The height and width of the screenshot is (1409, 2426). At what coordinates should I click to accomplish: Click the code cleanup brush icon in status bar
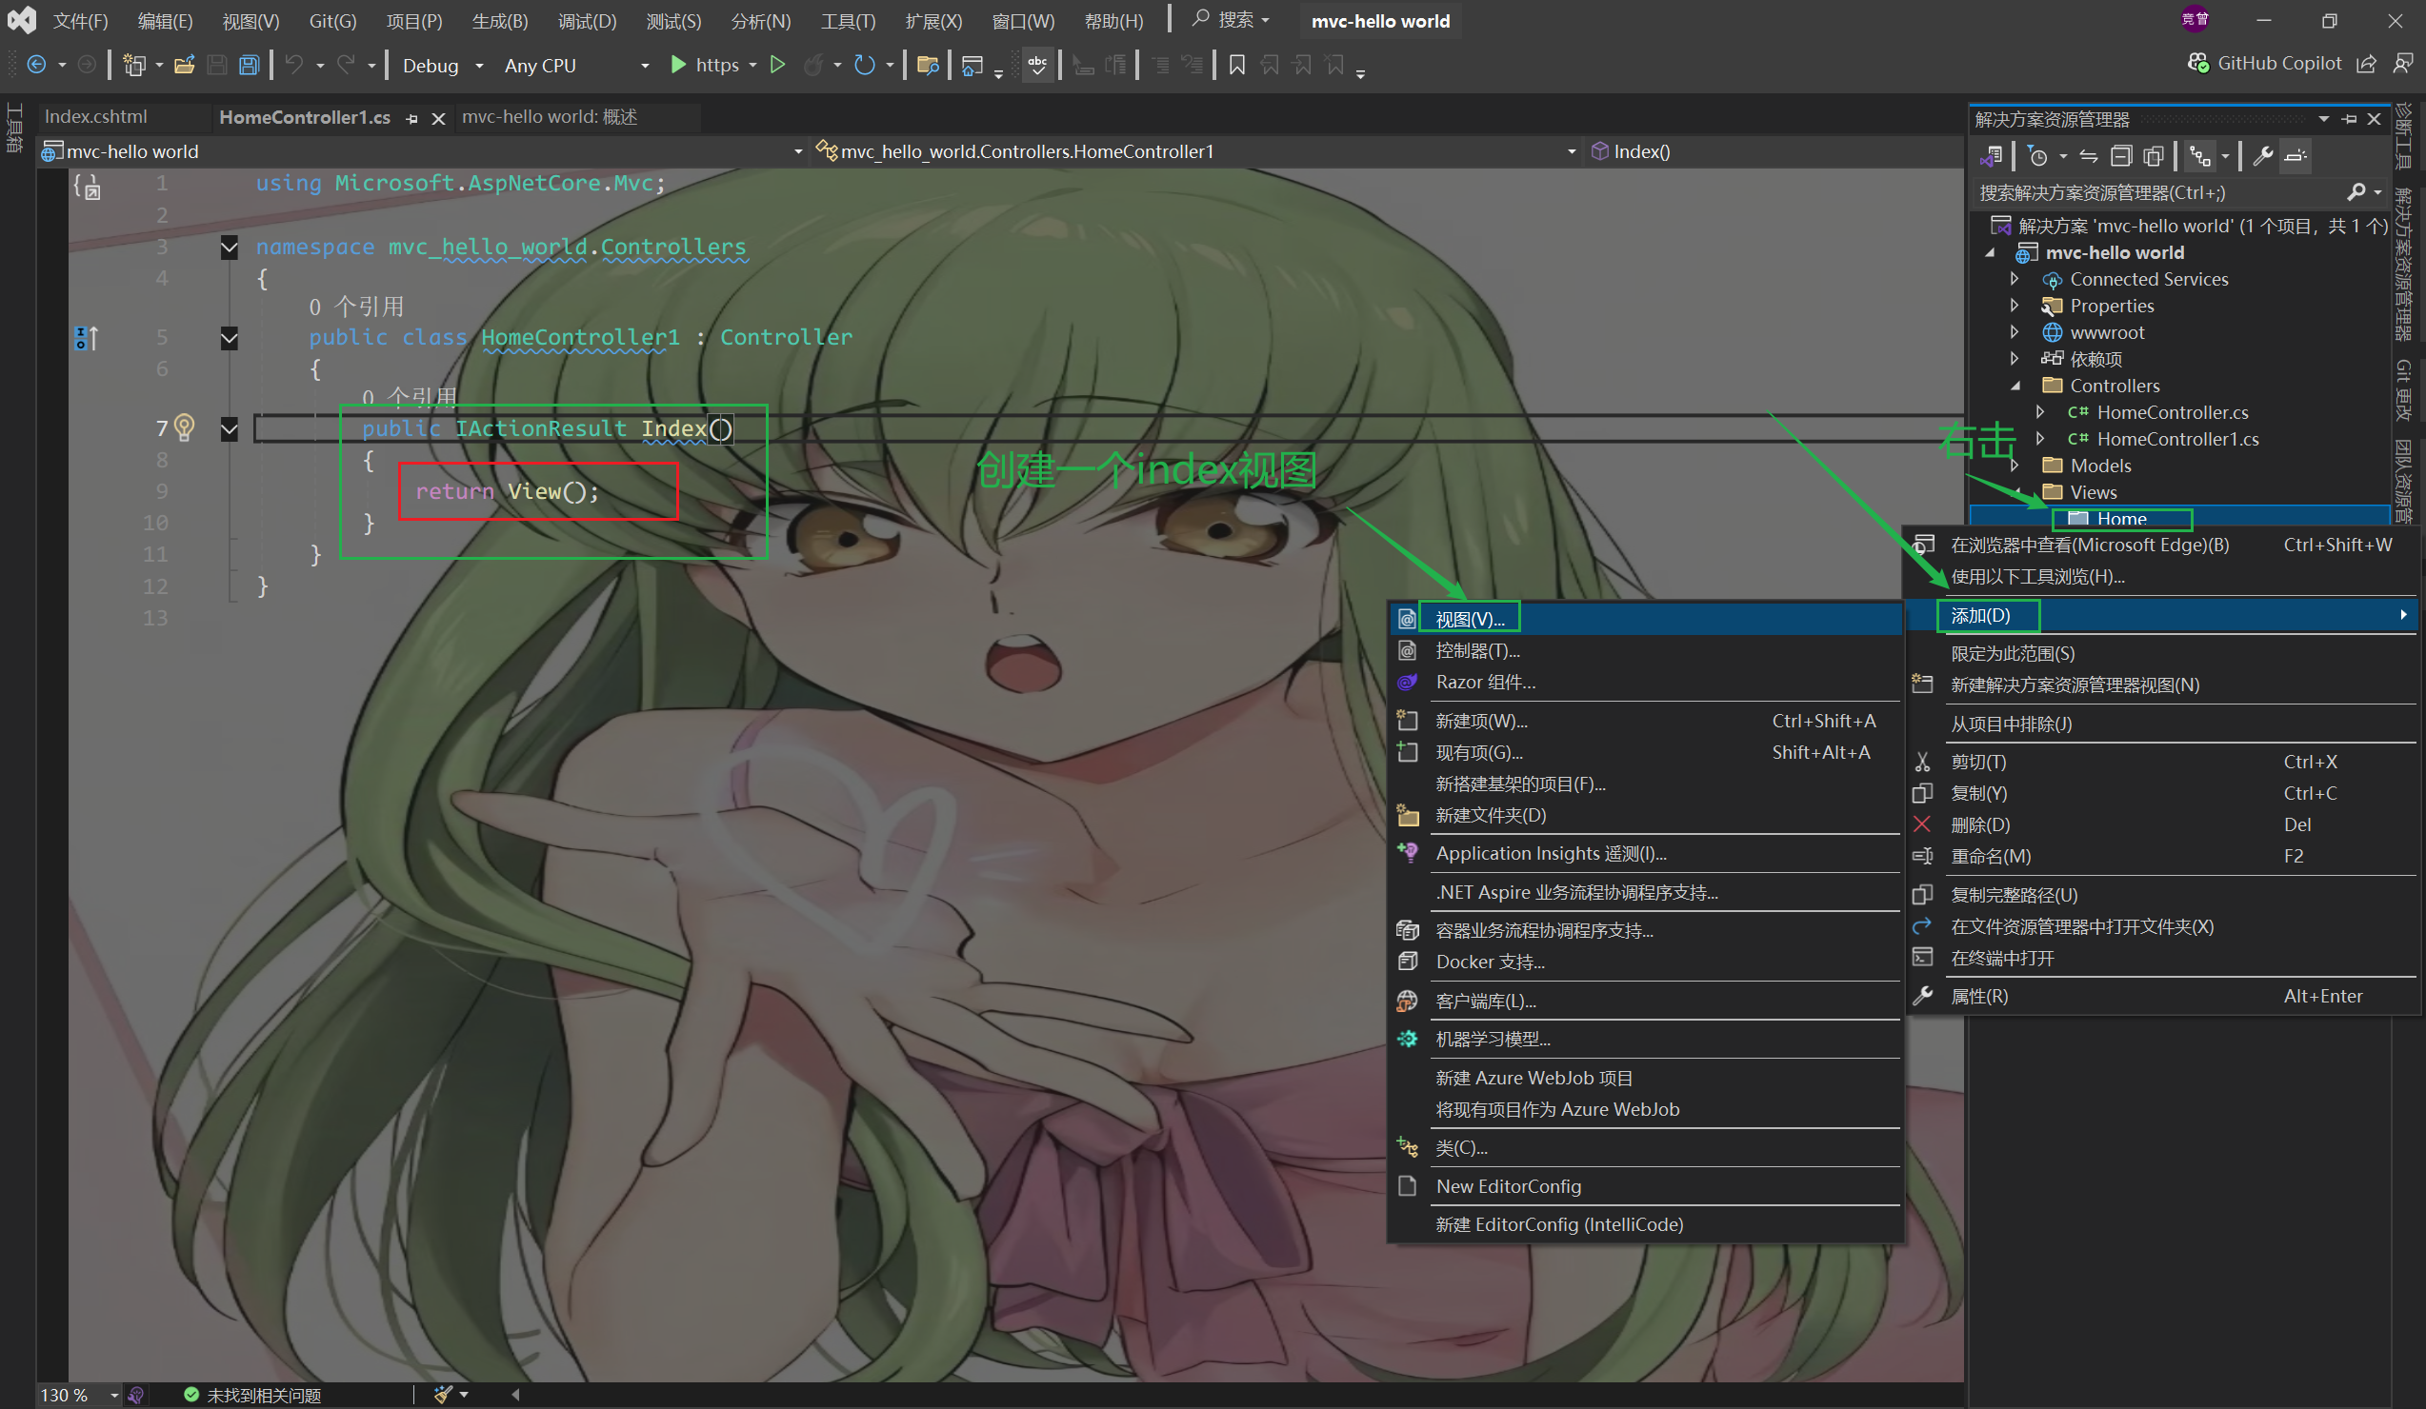click(x=443, y=1394)
